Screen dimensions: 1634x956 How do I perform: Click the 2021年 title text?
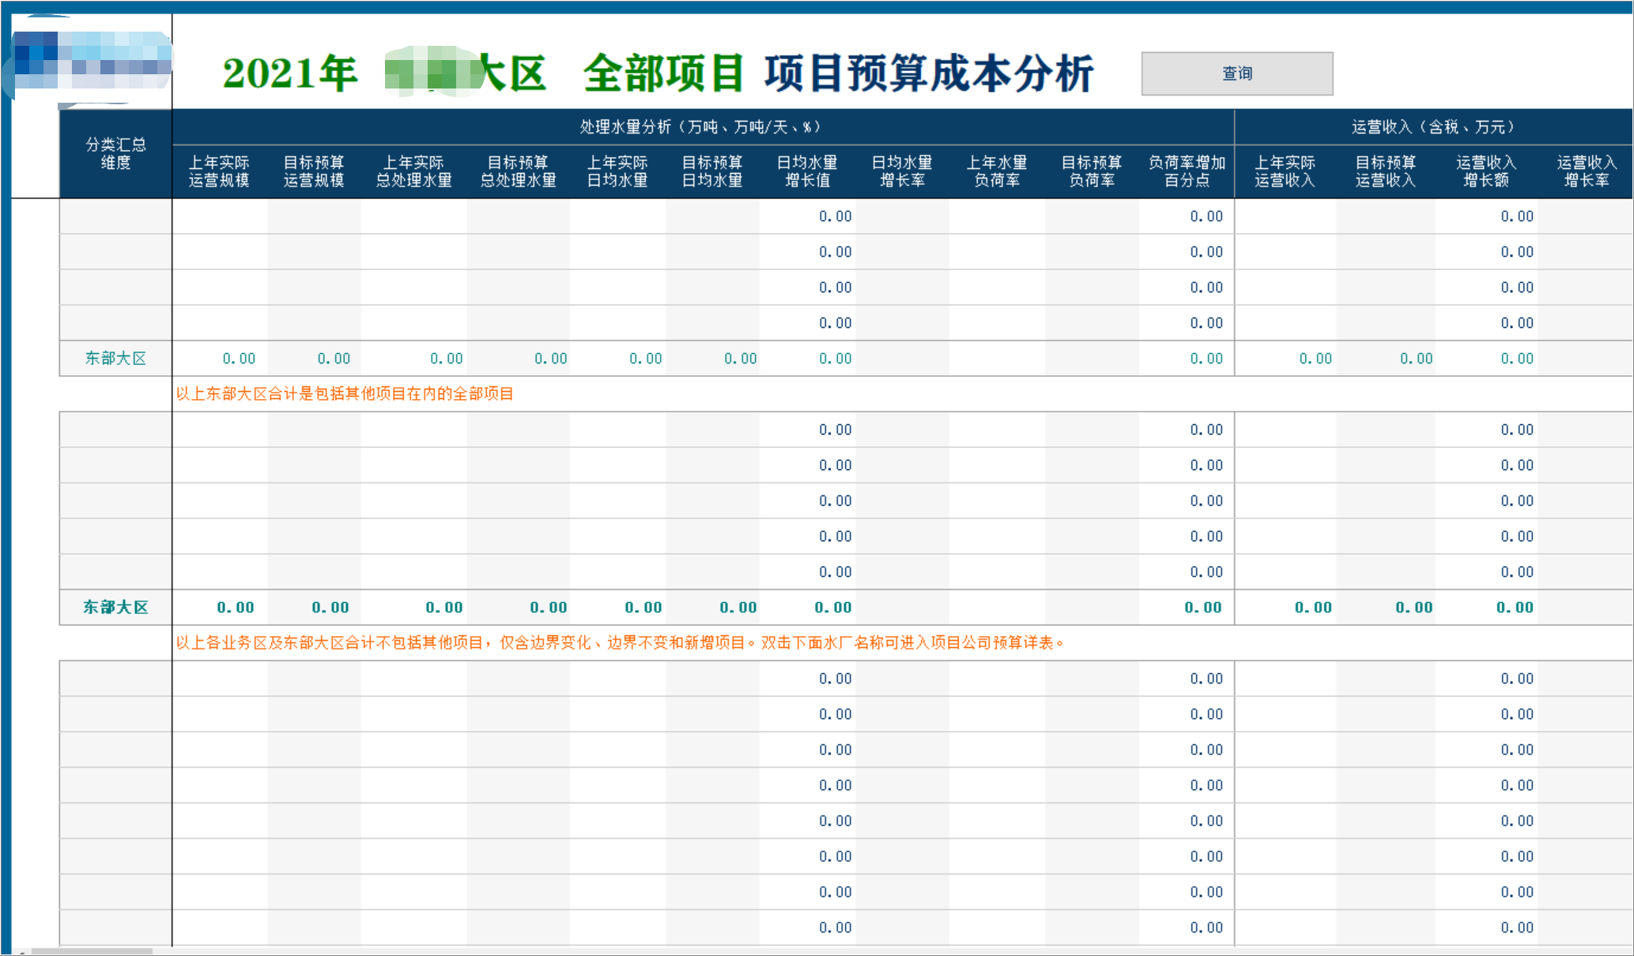pos(290,73)
